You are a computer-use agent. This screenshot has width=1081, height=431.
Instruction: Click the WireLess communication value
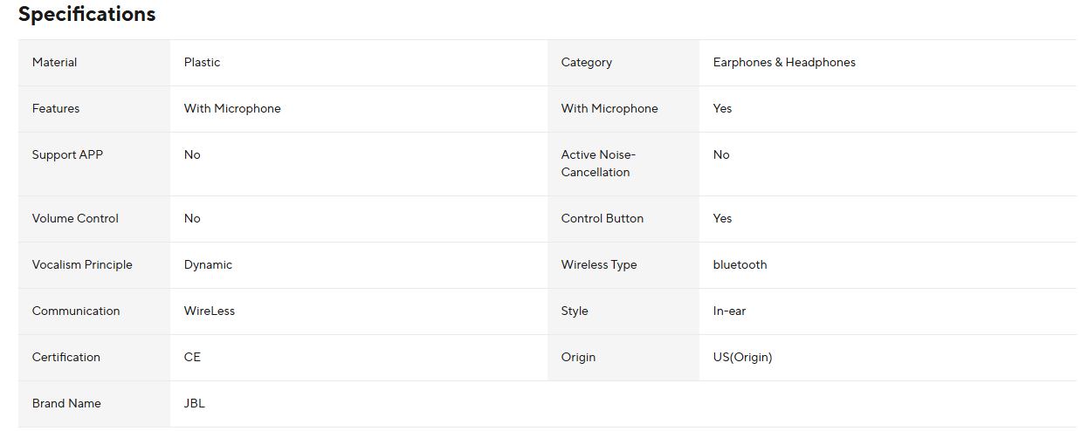click(209, 311)
